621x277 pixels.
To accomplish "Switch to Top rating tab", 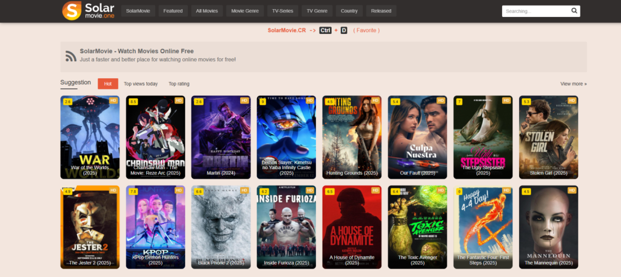I will tap(179, 84).
